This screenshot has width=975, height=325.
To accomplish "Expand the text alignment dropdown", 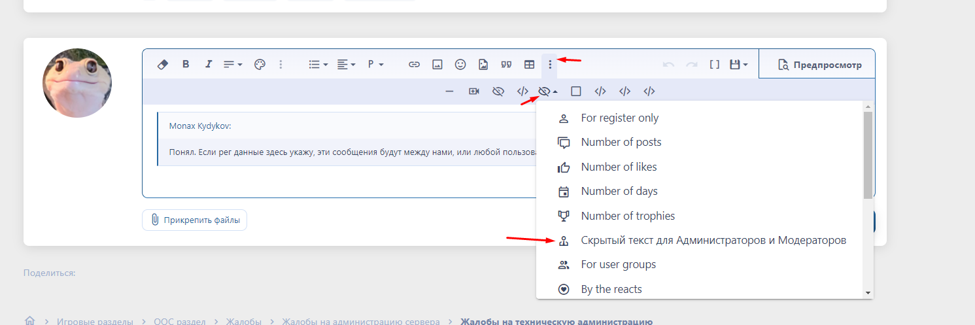I will (x=346, y=65).
